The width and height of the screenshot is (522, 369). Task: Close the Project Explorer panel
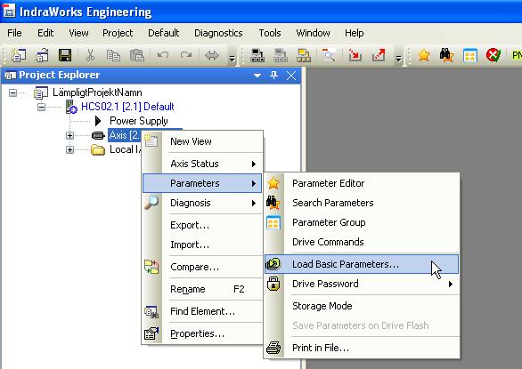click(x=291, y=76)
